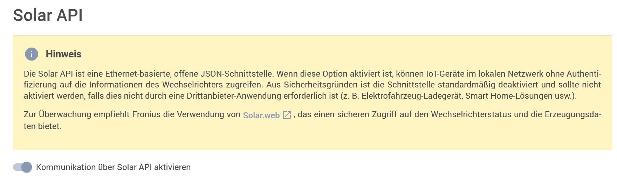Image resolution: width=617 pixels, height=183 pixels.
Task: Click the label 'Kommunikation über Solar API aktivieren'
Action: coord(113,167)
